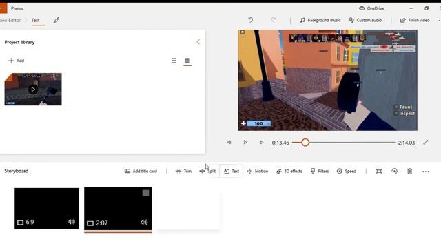
Task: Expand preview to full screen
Action: click(426, 143)
